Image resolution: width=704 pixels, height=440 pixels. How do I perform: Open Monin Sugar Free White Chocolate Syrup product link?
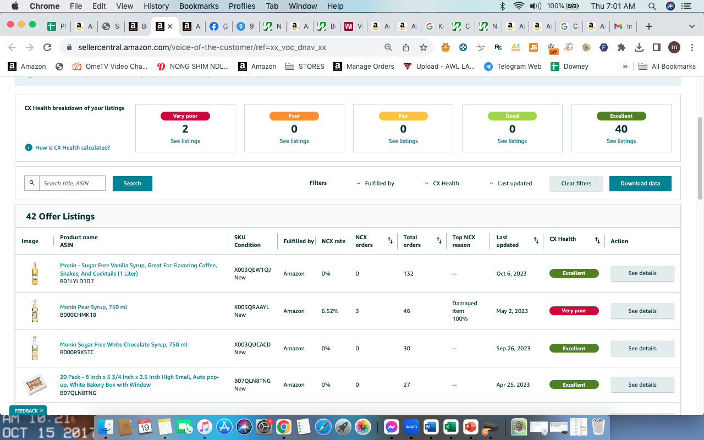pos(124,344)
